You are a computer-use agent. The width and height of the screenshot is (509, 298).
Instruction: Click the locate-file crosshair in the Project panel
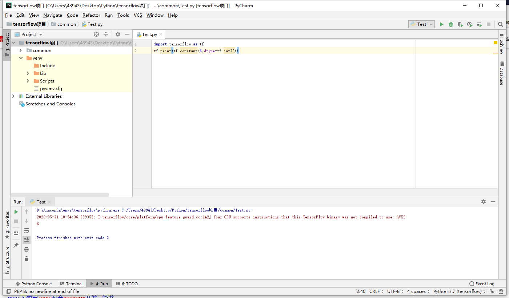coord(96,34)
